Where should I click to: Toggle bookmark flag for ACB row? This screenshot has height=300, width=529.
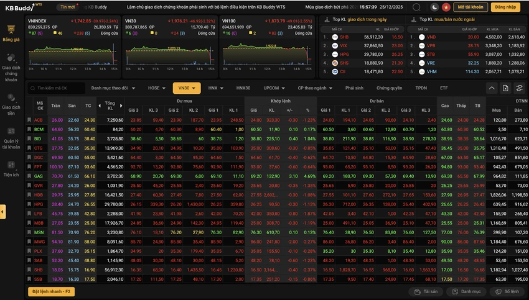tap(29, 120)
